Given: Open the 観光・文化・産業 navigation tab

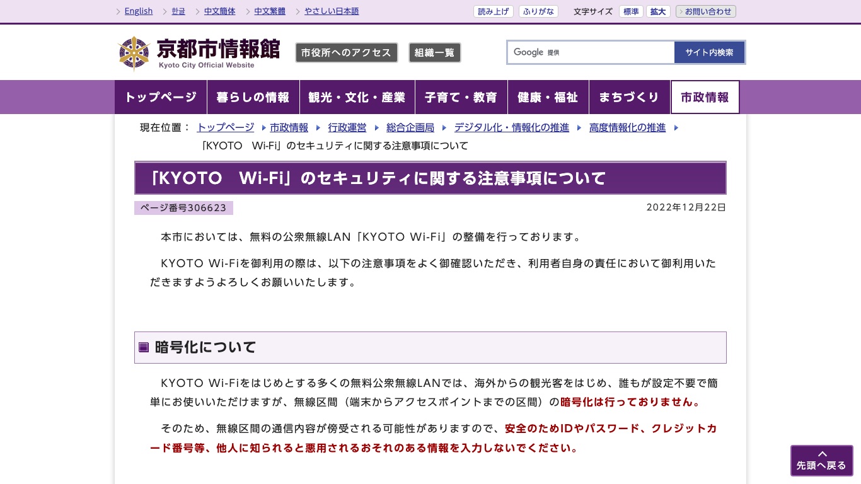Looking at the screenshot, I should [x=357, y=97].
